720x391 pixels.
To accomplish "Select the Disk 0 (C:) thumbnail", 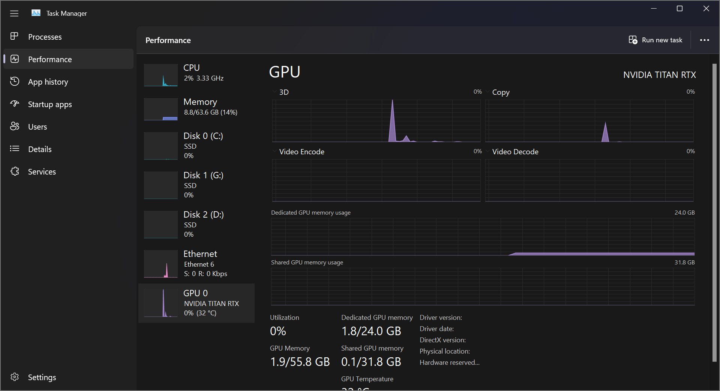I will click(x=161, y=146).
